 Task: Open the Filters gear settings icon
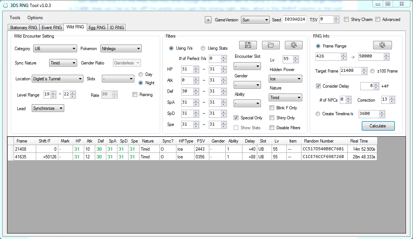click(294, 45)
